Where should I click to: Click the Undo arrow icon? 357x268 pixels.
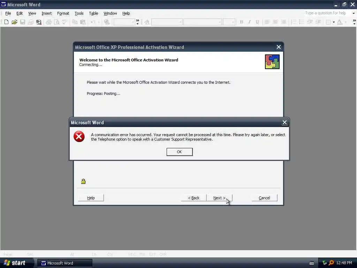tap(93, 22)
